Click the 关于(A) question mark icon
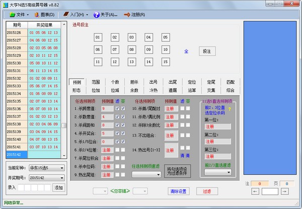 (x=96, y=15)
